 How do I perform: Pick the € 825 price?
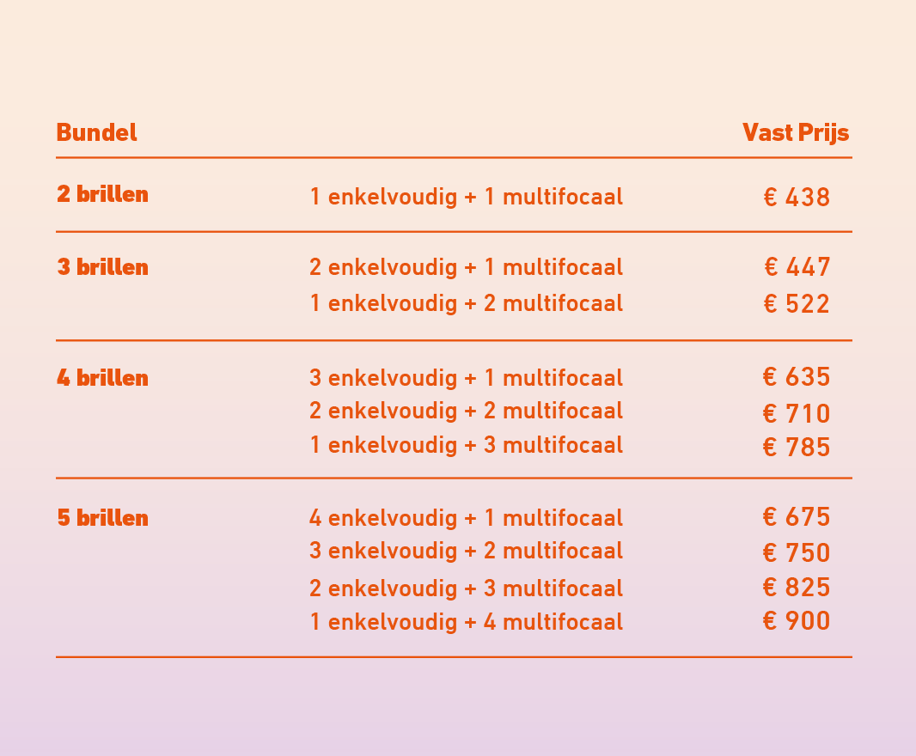point(797,588)
